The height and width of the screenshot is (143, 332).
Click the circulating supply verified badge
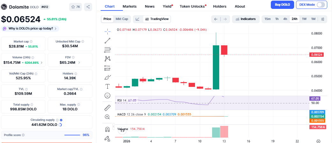(x=61, y=120)
